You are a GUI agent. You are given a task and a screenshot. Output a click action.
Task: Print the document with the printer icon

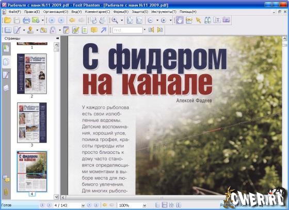tap(26, 20)
